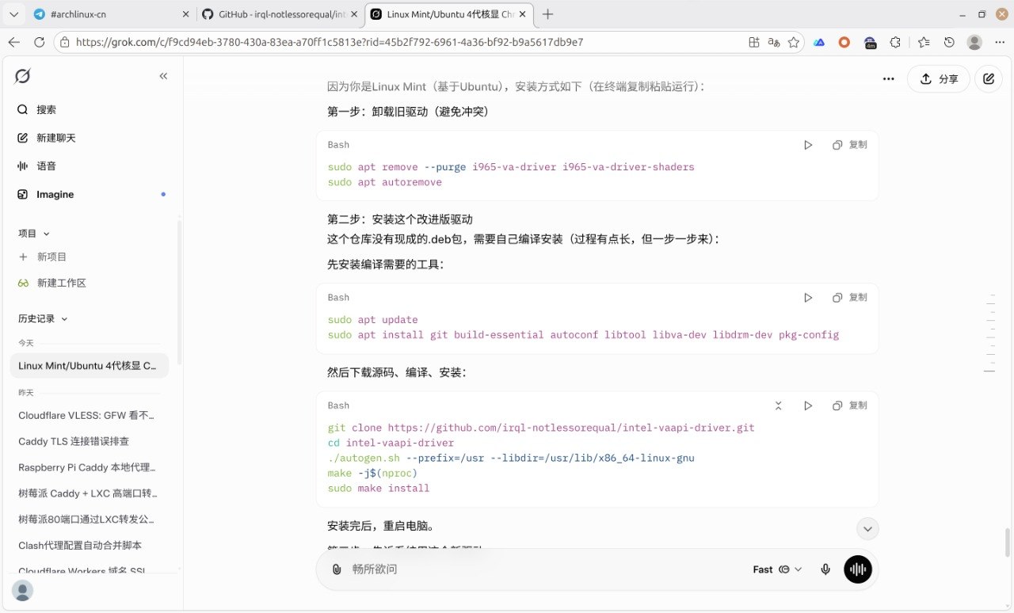The image size is (1014, 613).
Task: Click the paperclip attach file icon
Action: [x=337, y=569]
